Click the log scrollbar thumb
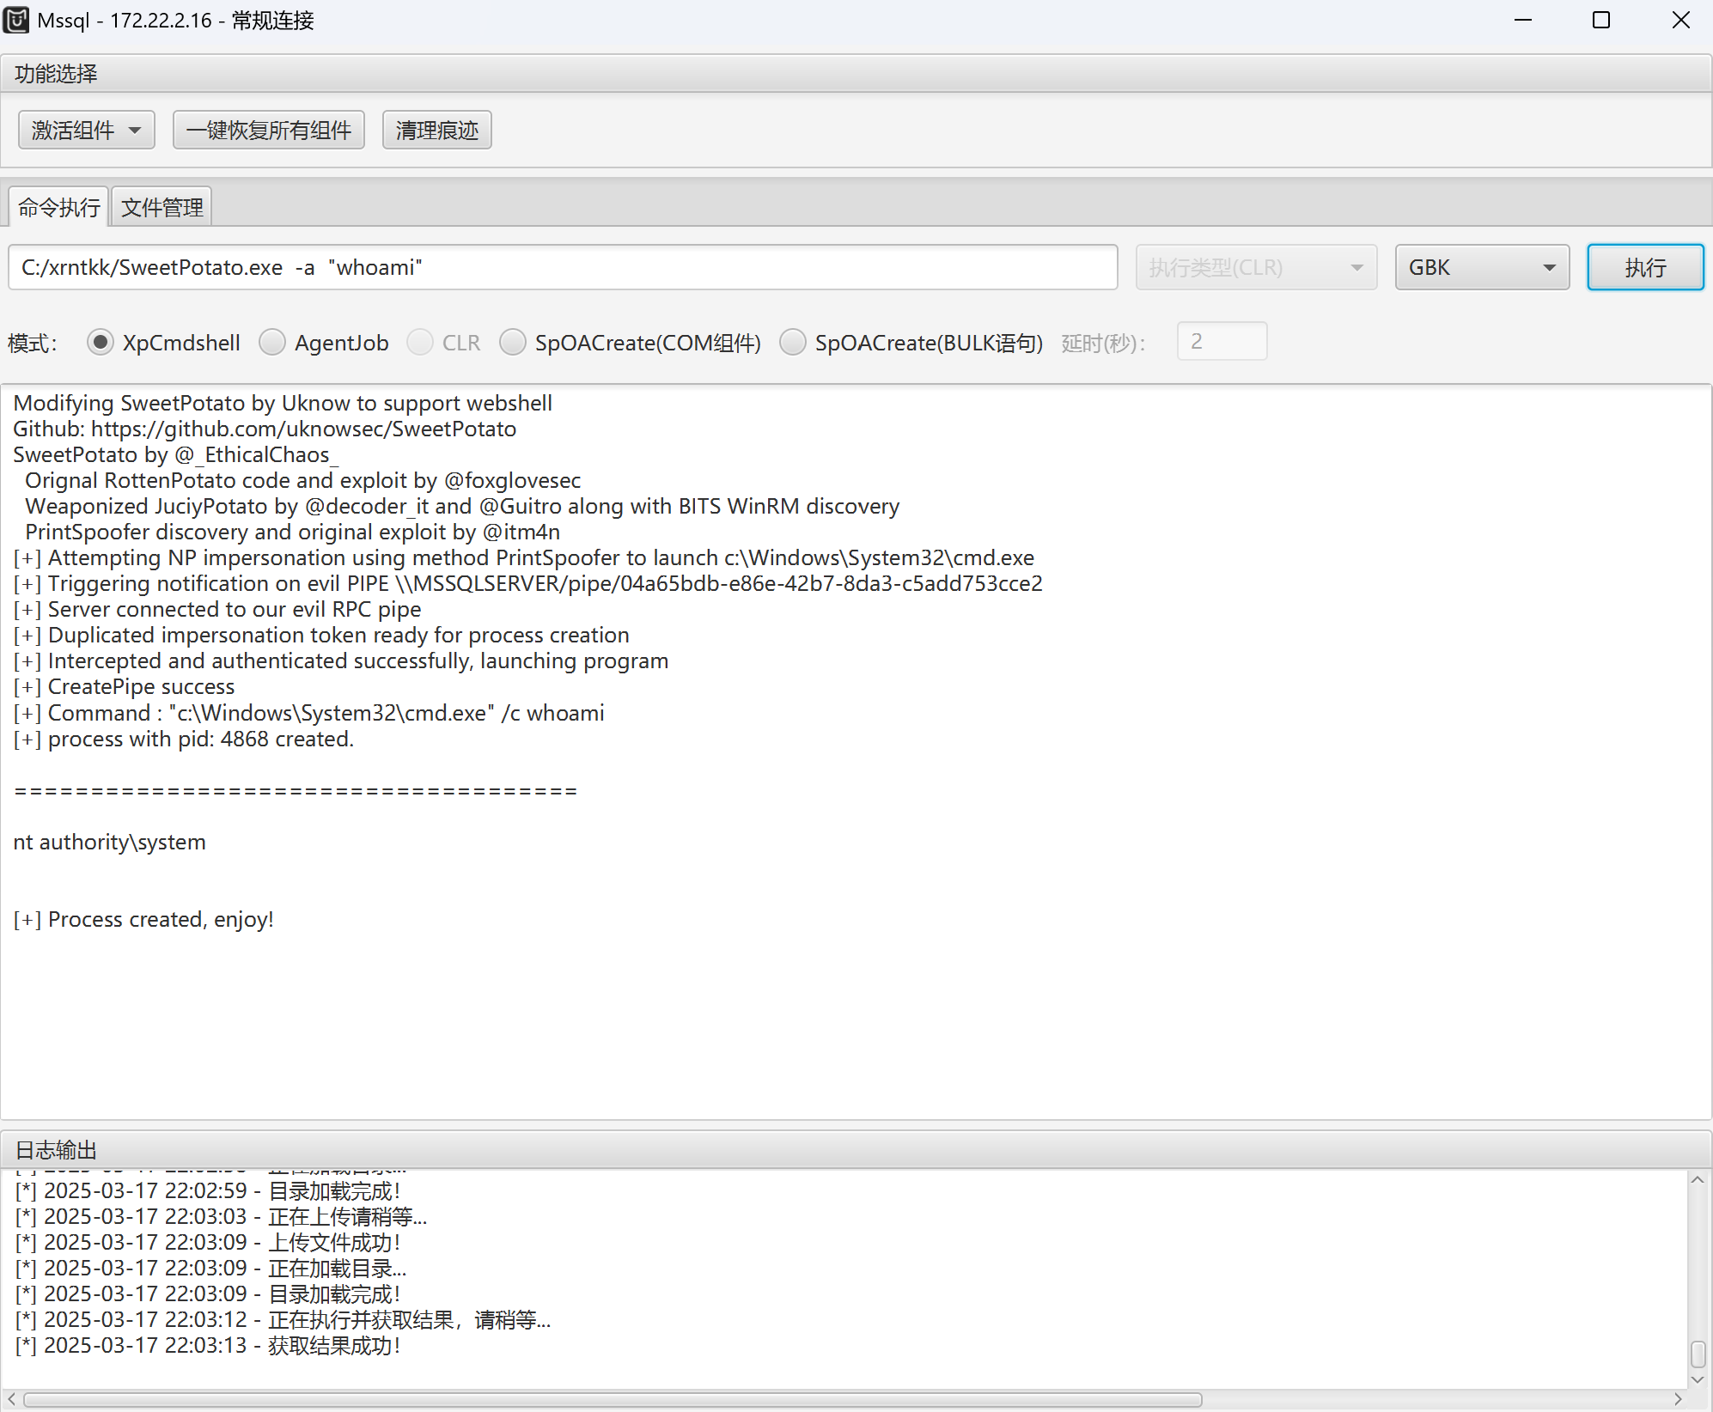The width and height of the screenshot is (1713, 1412). [1698, 1354]
